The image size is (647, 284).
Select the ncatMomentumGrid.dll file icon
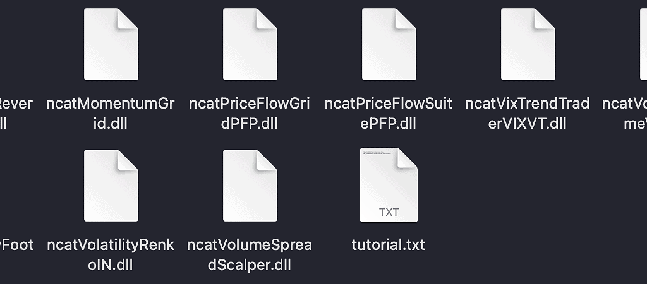tap(111, 44)
